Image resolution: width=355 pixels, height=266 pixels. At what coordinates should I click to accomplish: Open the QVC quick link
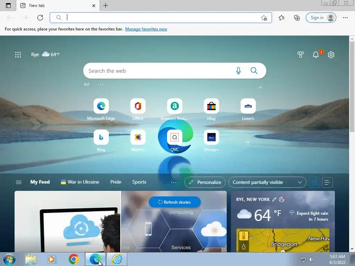[174, 141]
